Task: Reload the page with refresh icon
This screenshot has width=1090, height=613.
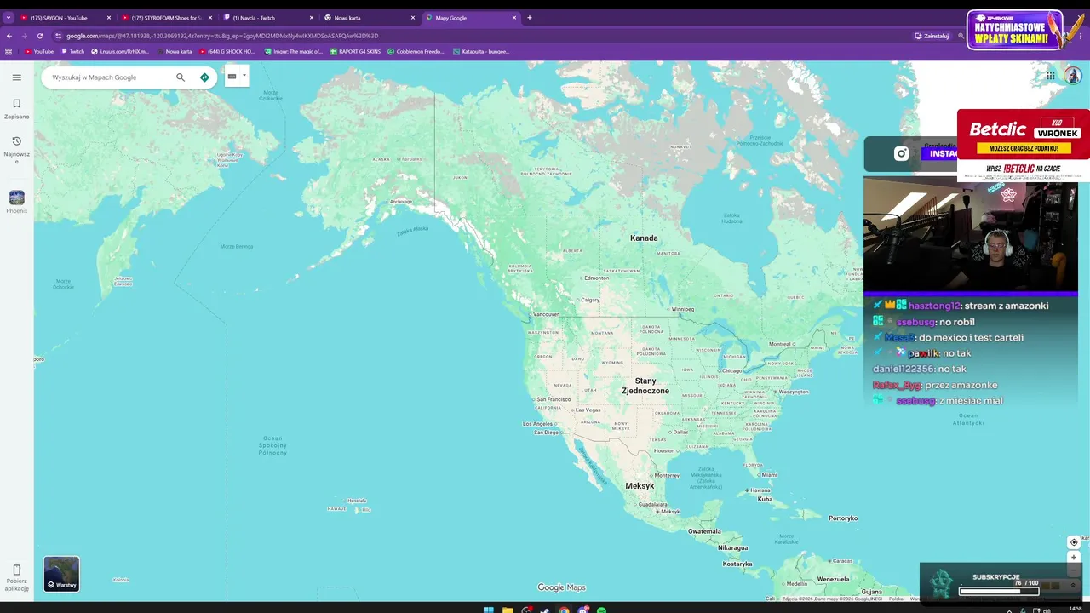Action: point(40,36)
